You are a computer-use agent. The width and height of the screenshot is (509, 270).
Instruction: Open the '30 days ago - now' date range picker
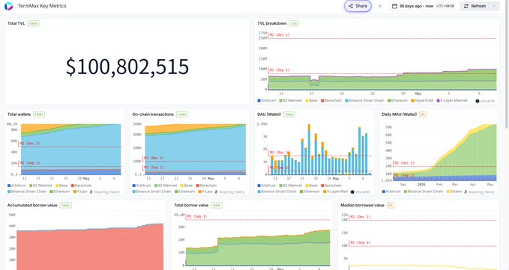coord(424,6)
